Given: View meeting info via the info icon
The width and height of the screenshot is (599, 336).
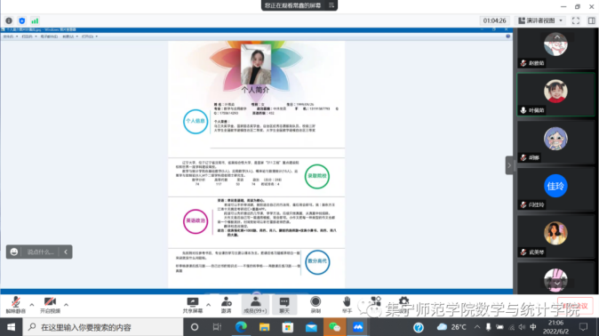Looking at the screenshot, I should pyautogui.click(x=9, y=20).
